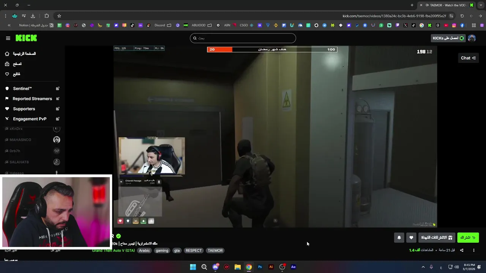Click the share icon below video
This screenshot has height=273, width=486.
[462, 250]
